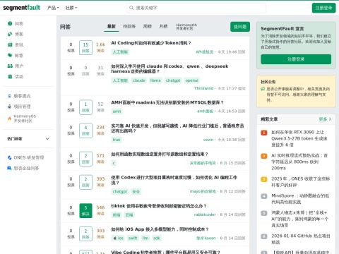
Task: Open author Thinkwind profile link
Action: (x=203, y=88)
